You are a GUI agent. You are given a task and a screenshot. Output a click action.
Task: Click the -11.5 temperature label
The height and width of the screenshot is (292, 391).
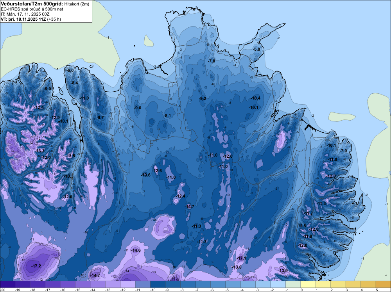301,226
